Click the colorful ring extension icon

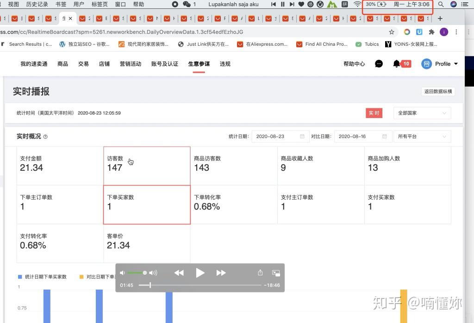pyautogui.click(x=407, y=32)
